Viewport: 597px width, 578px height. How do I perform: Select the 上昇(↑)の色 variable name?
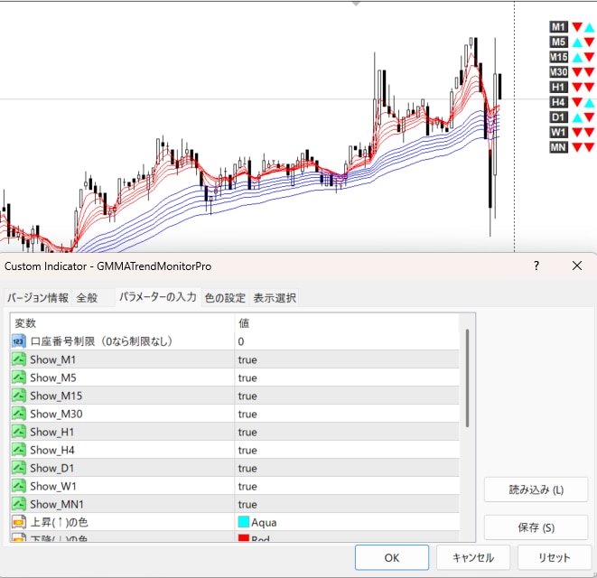[59, 522]
